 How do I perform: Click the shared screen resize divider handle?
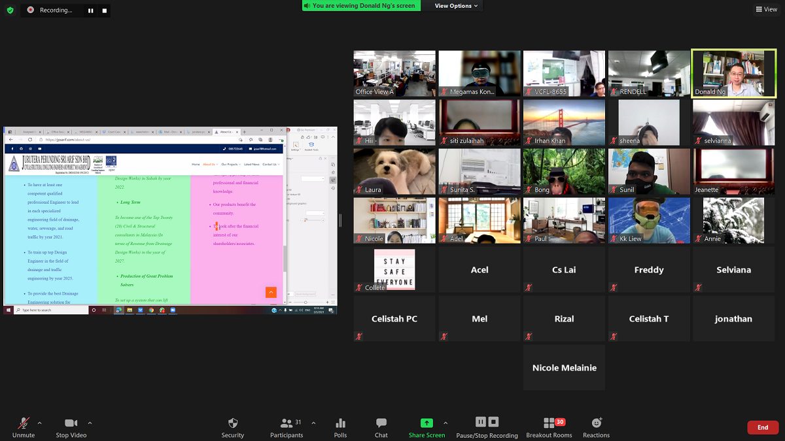340,221
